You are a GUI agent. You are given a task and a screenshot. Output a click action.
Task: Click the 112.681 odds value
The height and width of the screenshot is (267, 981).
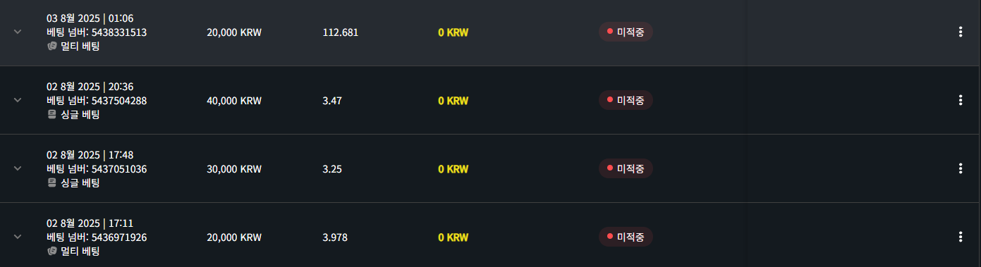point(341,32)
